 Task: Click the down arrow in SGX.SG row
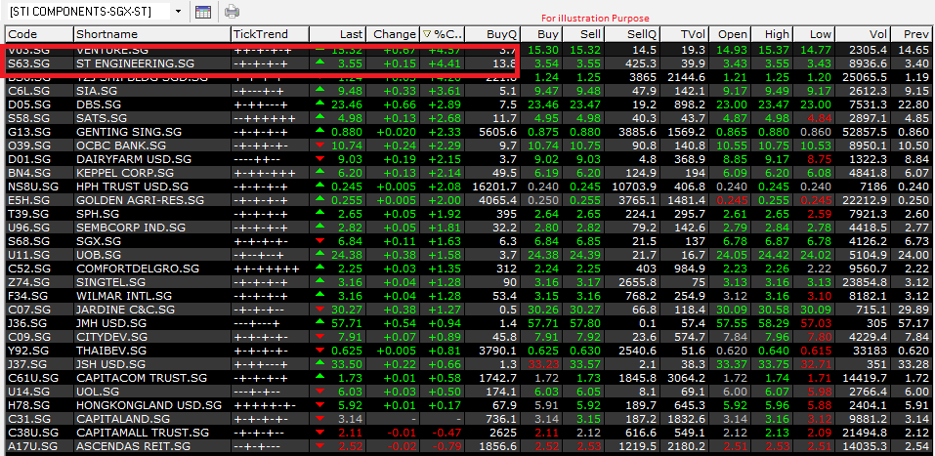pos(319,241)
